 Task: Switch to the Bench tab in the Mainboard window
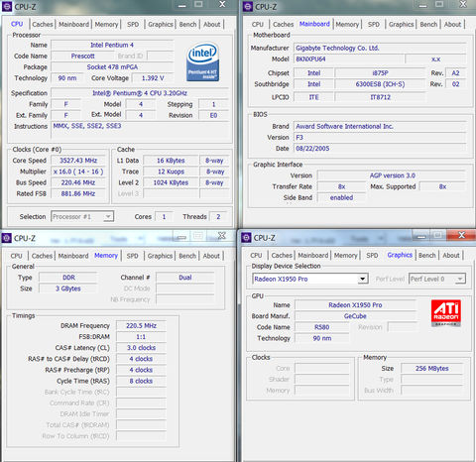[428, 25]
